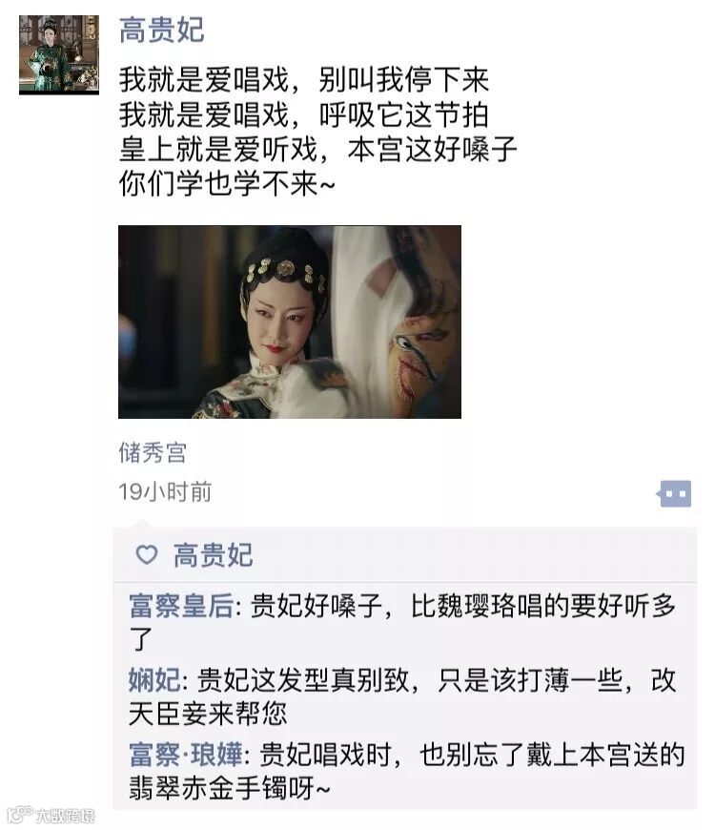This screenshot has height=830, width=715.
Task: Open liker name 高贵妃 beside heart
Action: (x=214, y=554)
